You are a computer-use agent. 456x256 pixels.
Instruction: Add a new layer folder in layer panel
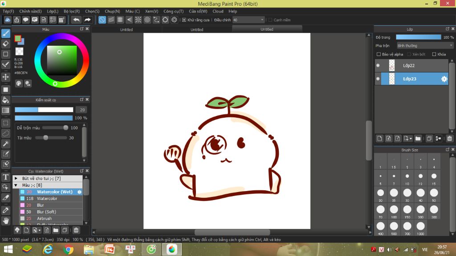point(418,139)
